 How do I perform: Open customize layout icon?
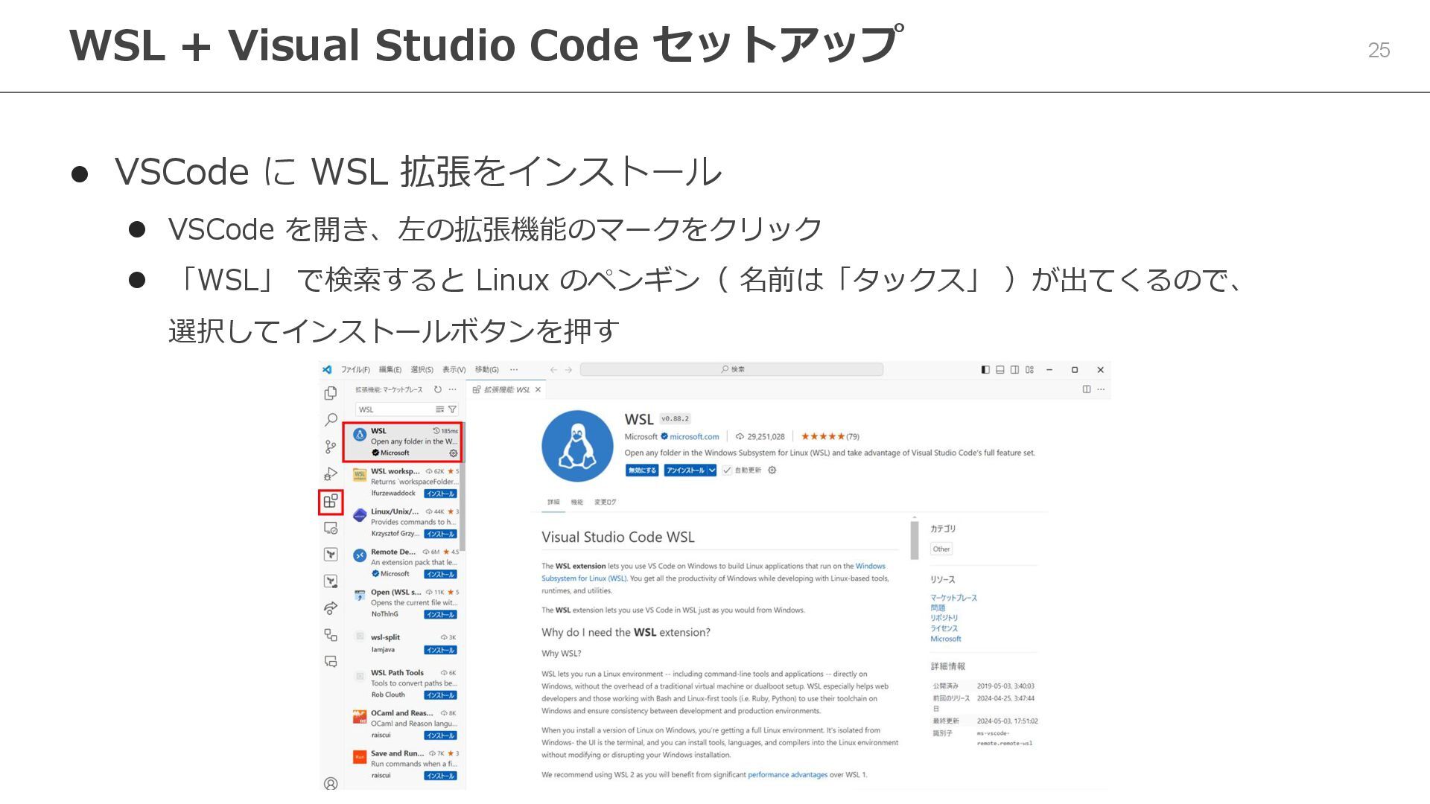[x=1029, y=369]
